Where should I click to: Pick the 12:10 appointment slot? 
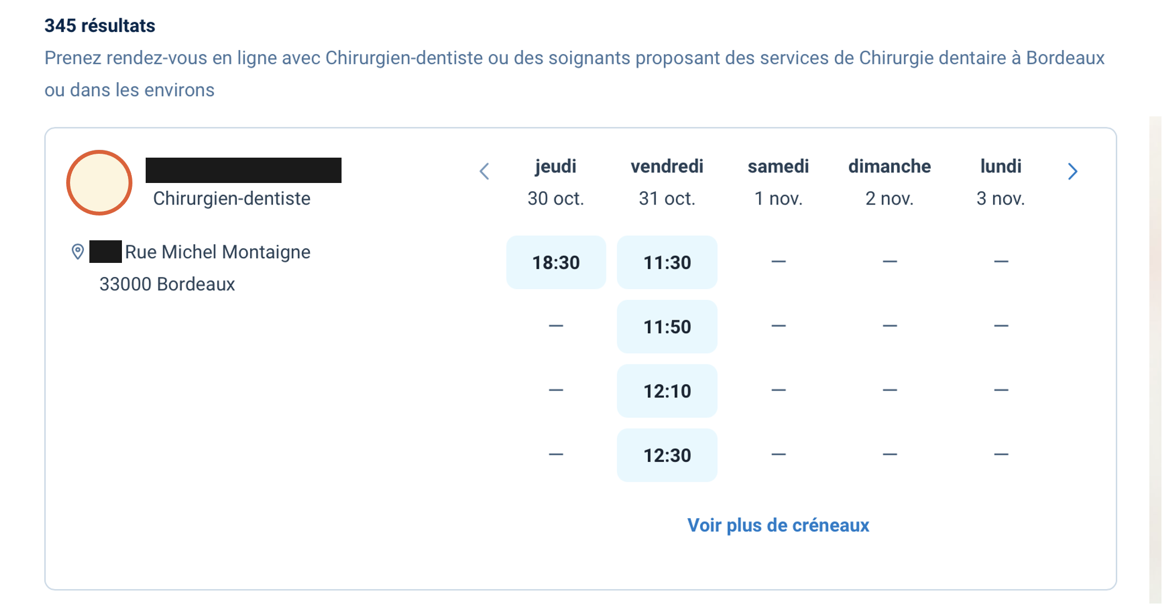[x=667, y=391]
